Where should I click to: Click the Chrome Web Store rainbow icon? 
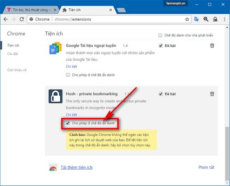pyautogui.click(x=53, y=168)
